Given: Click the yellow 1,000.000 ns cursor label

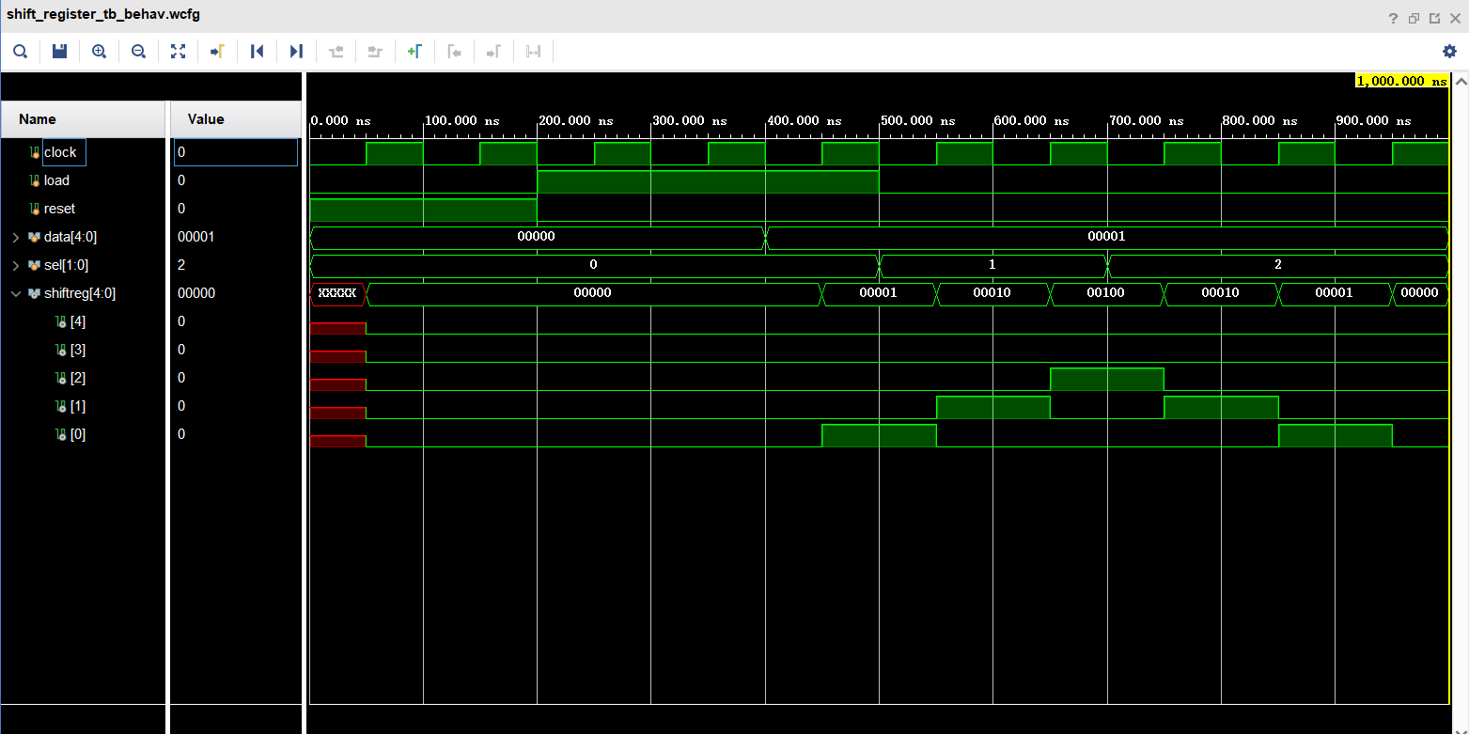Looking at the screenshot, I should (1401, 81).
